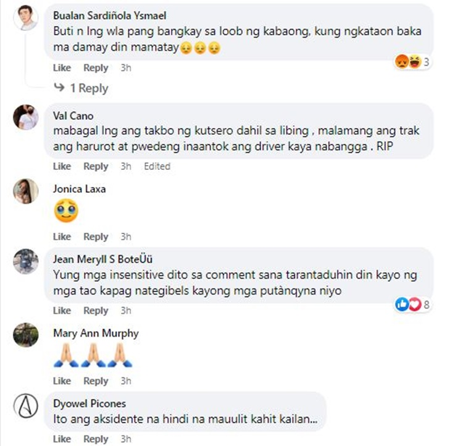Like Jean Meryll S Bote's comment
This screenshot has height=446, width=463.
click(62, 310)
